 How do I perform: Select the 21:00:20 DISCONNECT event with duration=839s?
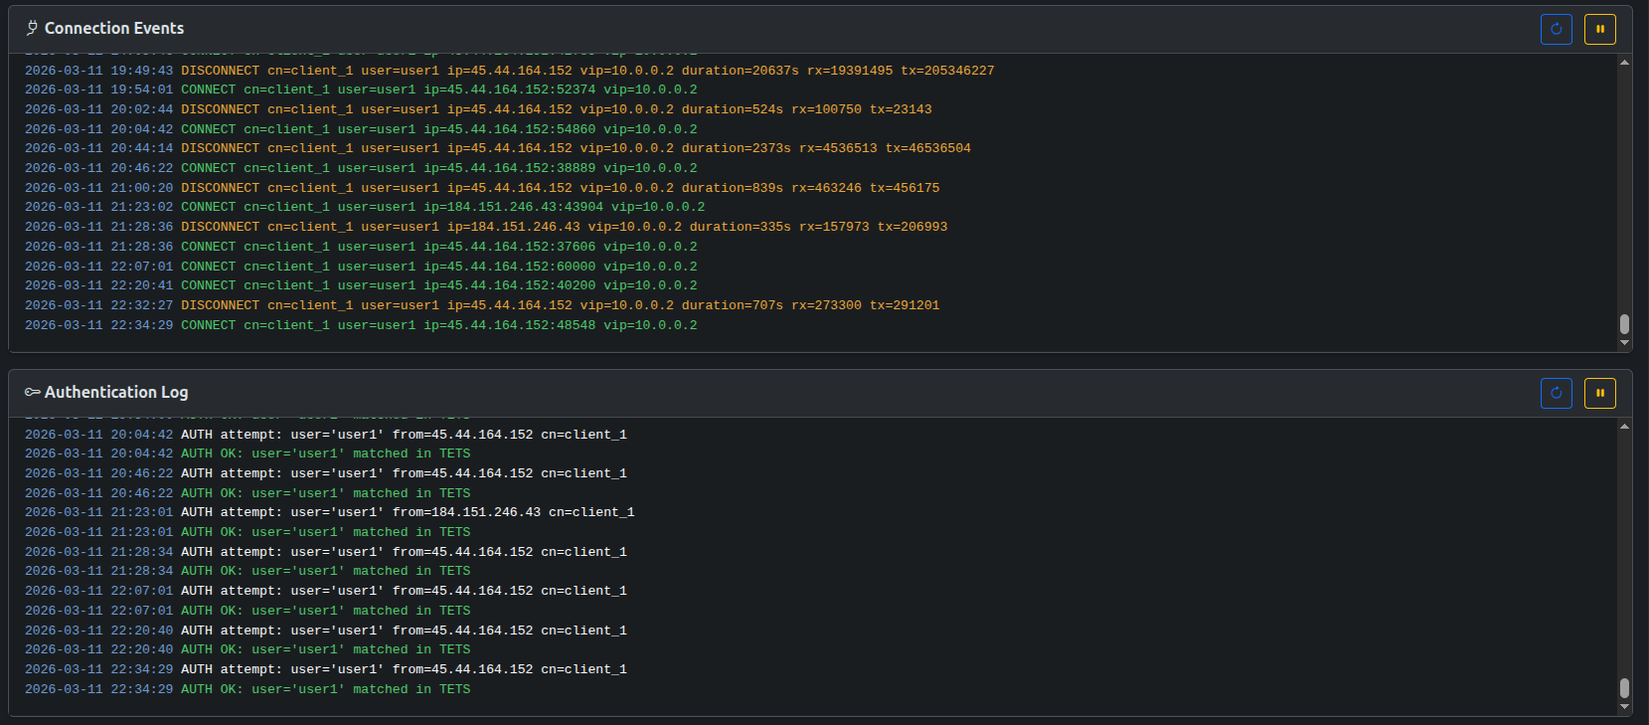pyautogui.click(x=482, y=188)
